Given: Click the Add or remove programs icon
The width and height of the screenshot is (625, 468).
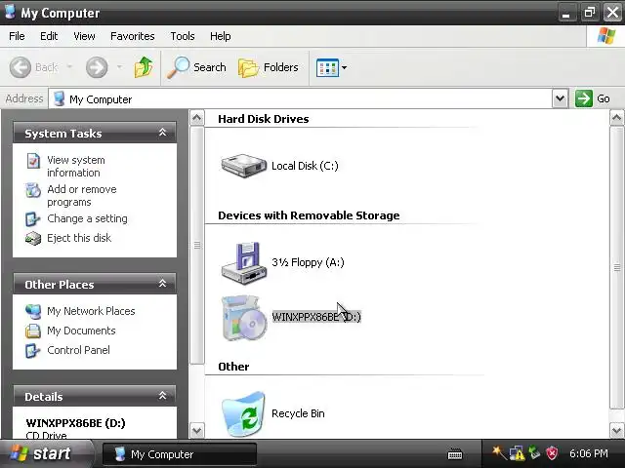Looking at the screenshot, I should (33, 190).
